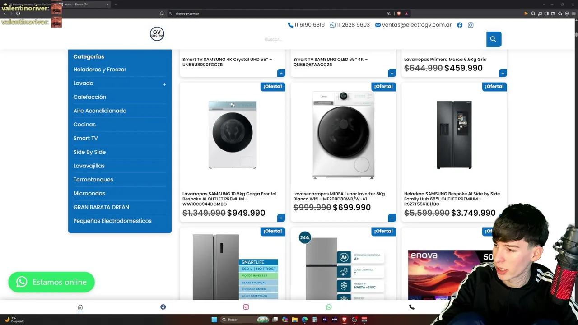The width and height of the screenshot is (578, 325).
Task: Bookmark this page icon in address bar
Action: point(162,14)
